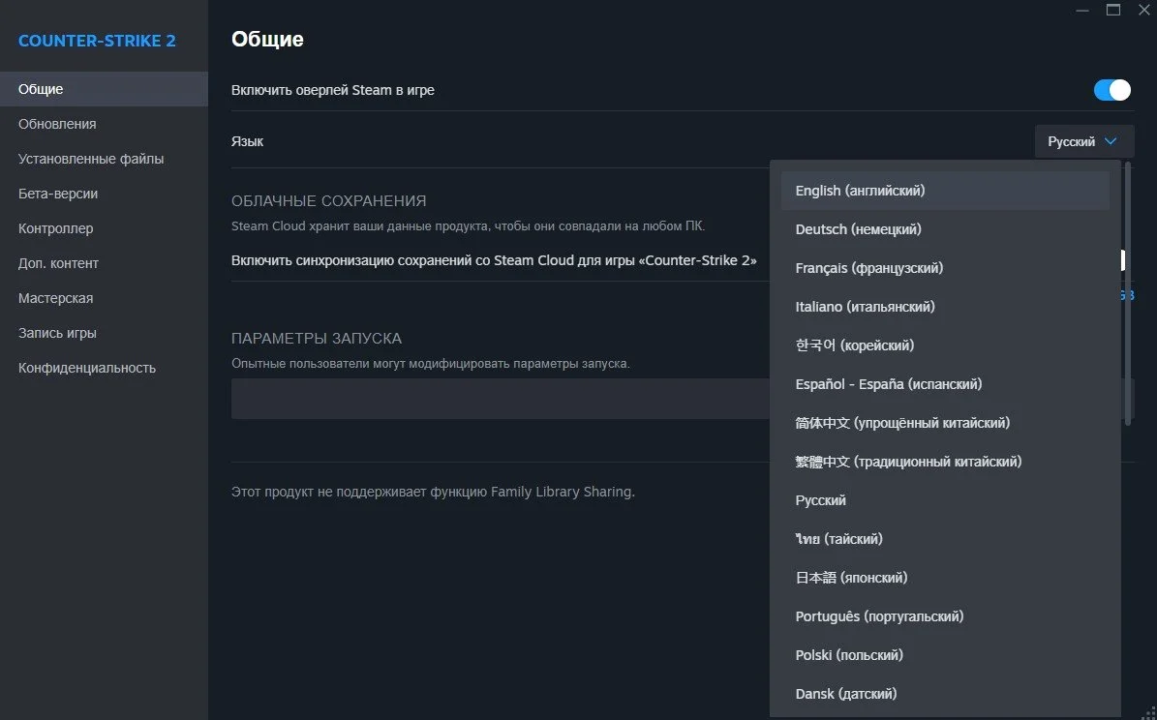Open the Конфиденциальность tab

coord(104,368)
